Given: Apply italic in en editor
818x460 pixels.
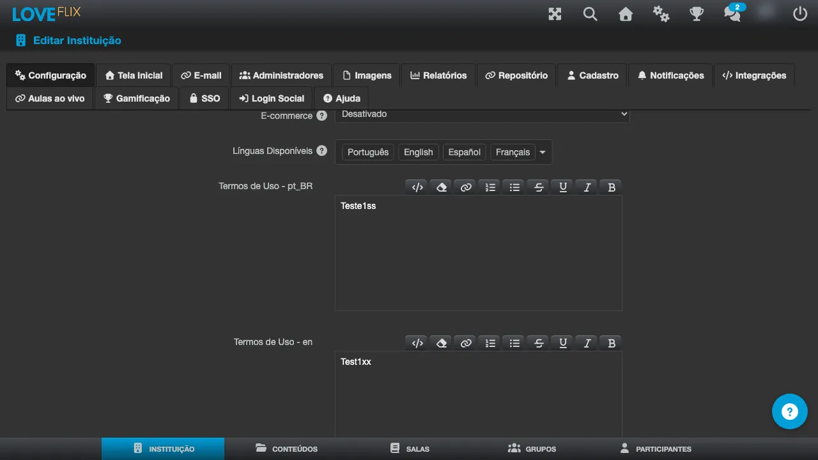Looking at the screenshot, I should point(587,342).
